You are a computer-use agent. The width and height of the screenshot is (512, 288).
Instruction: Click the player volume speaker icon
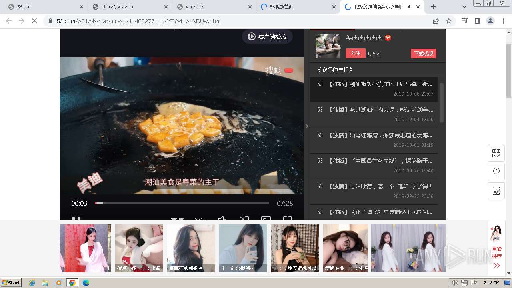click(x=222, y=219)
